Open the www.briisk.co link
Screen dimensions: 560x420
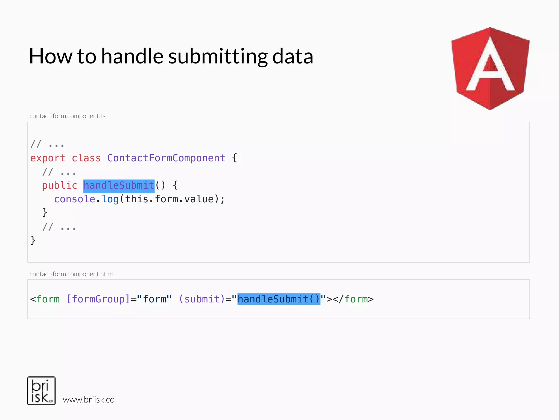(x=89, y=400)
